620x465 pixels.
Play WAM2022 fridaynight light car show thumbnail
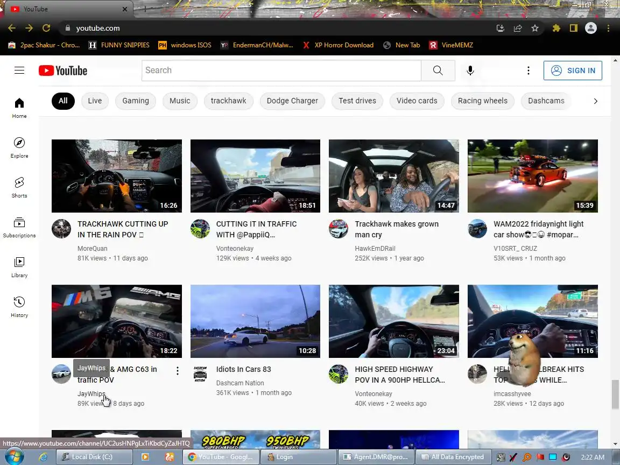[x=533, y=176]
